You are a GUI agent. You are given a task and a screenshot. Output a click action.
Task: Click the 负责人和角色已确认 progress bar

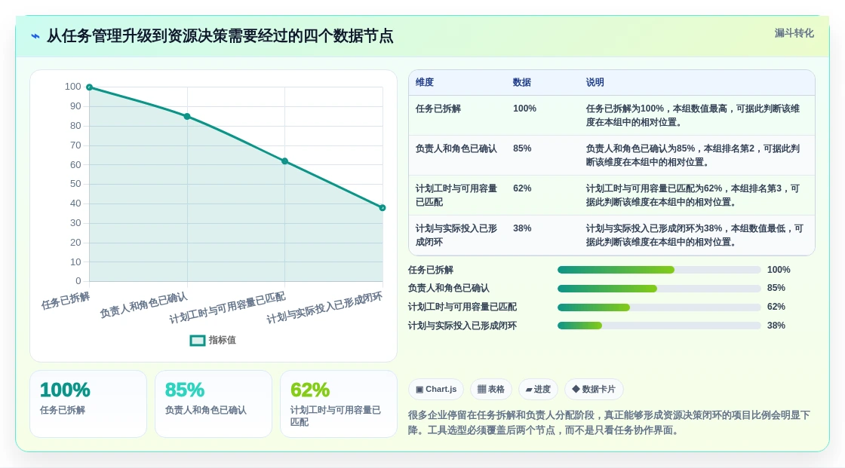659,289
